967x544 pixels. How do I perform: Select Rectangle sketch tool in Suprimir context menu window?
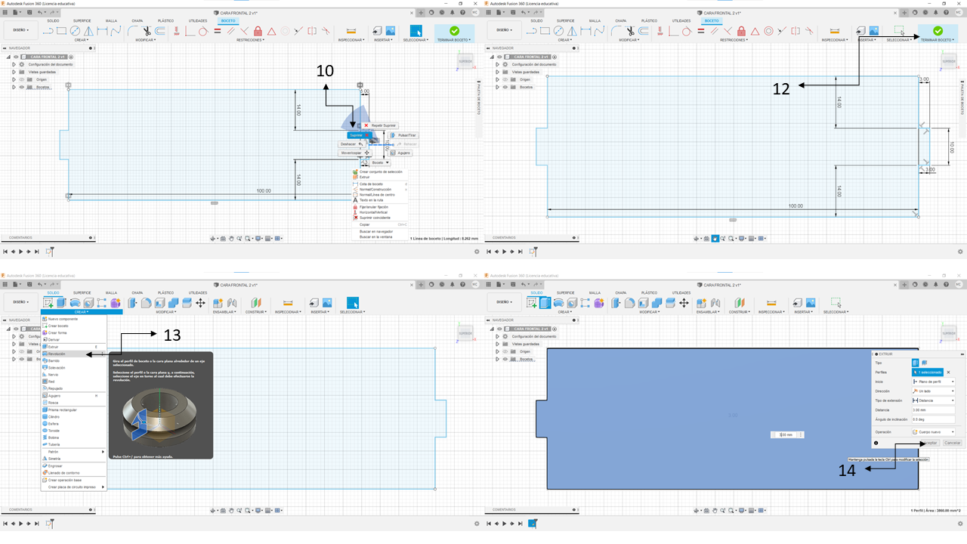[x=63, y=31]
